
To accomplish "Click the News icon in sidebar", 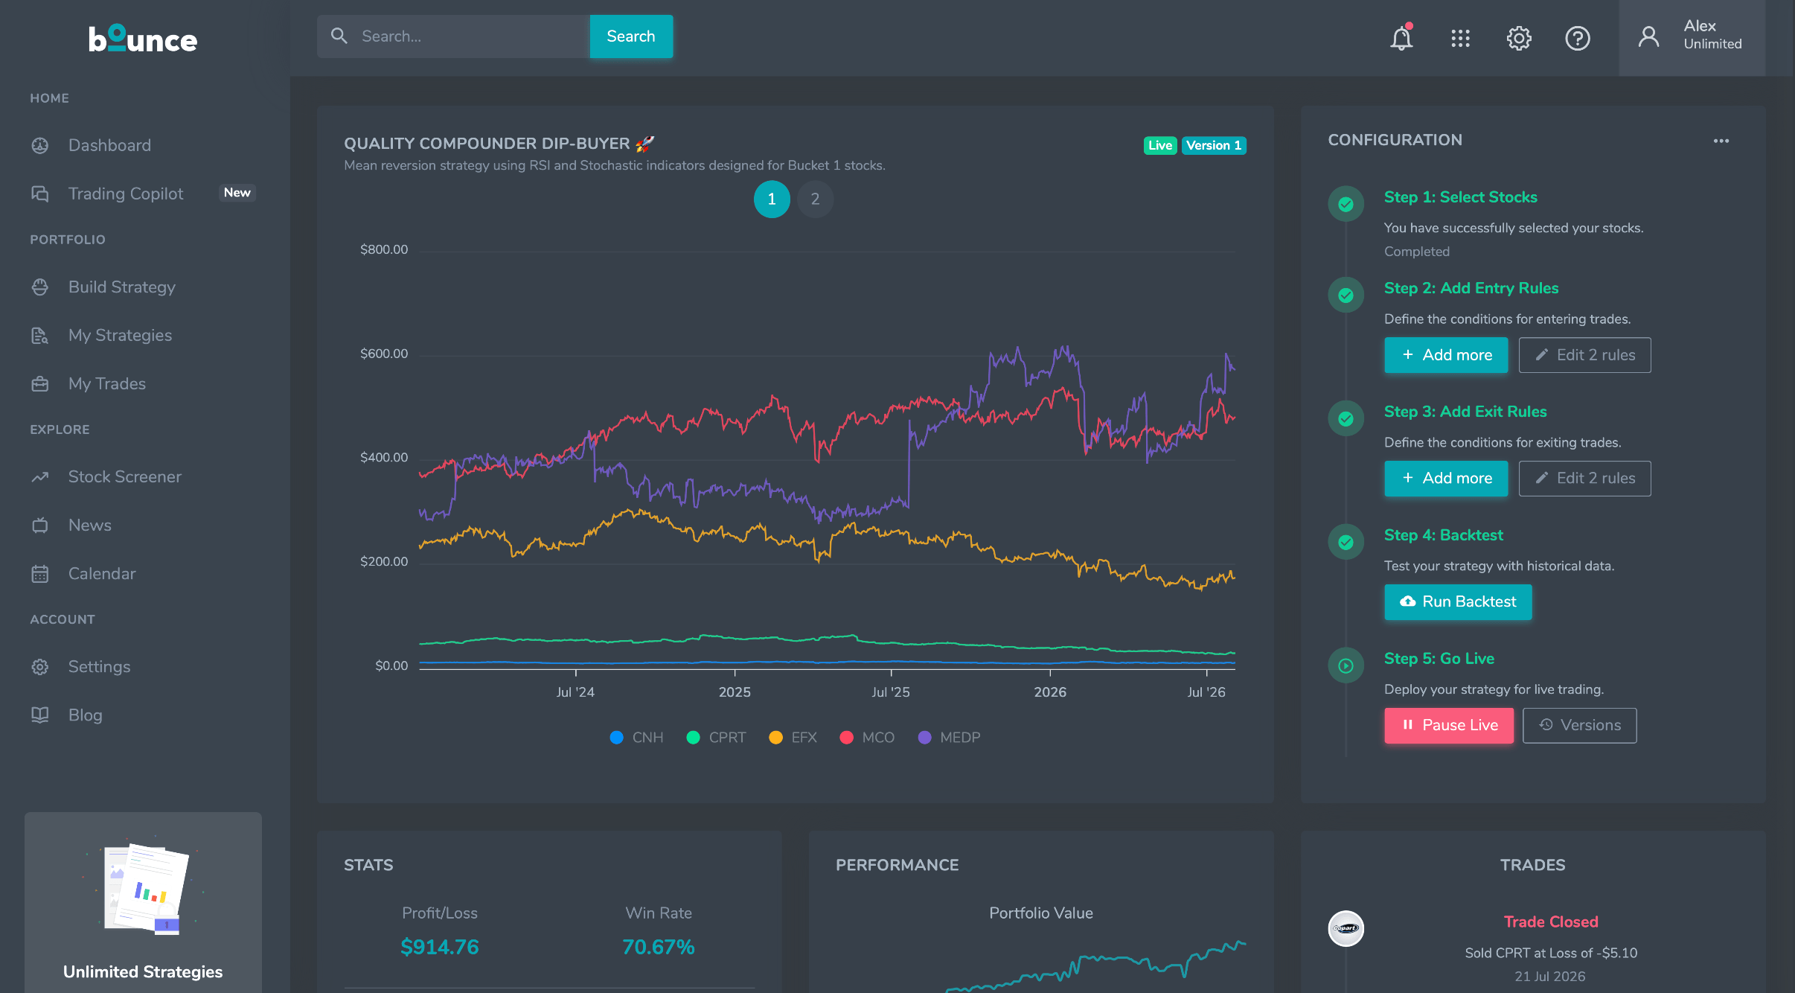I will [40, 526].
